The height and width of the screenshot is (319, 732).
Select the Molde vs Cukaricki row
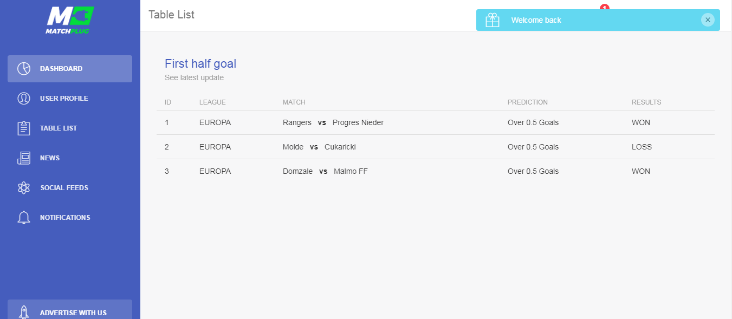(436, 147)
